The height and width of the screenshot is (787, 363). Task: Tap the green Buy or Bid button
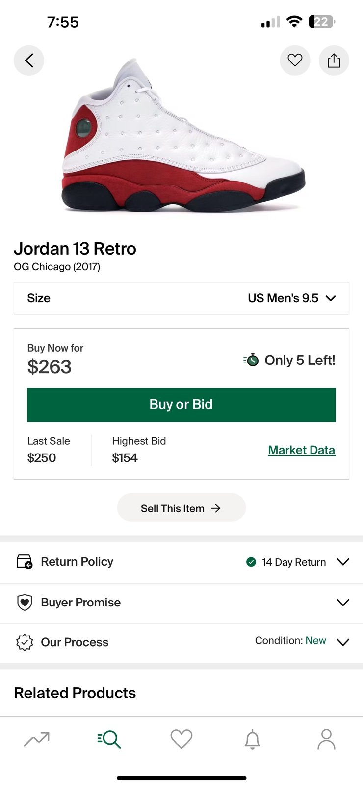tap(181, 405)
